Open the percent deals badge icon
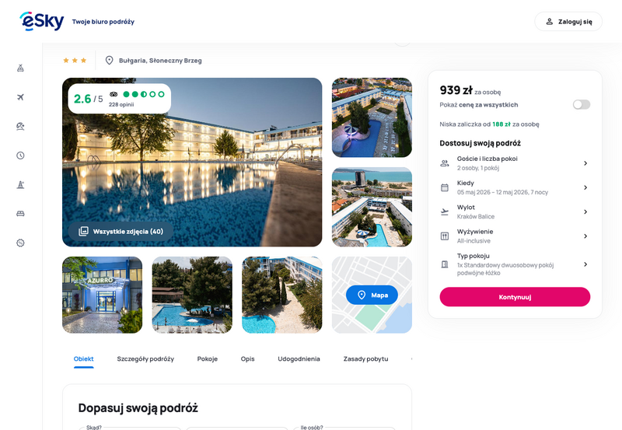The height and width of the screenshot is (430, 622). (21, 243)
